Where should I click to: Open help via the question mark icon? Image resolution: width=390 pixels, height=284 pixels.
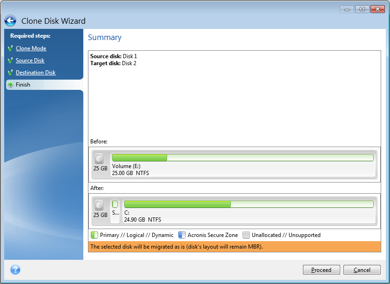click(x=15, y=270)
